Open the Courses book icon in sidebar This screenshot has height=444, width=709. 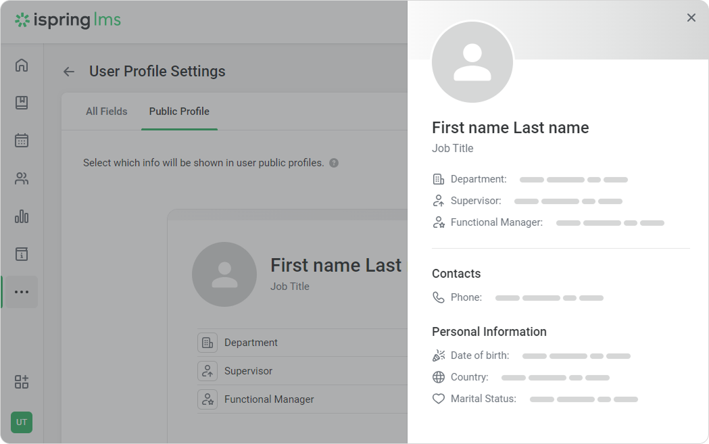pyautogui.click(x=22, y=103)
